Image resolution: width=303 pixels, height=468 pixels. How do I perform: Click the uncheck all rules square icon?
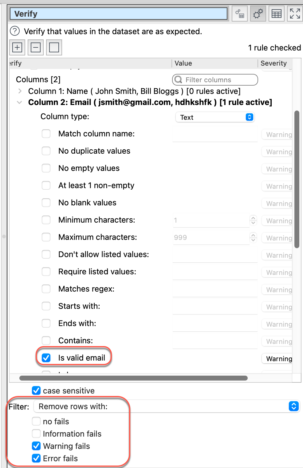tap(54, 47)
